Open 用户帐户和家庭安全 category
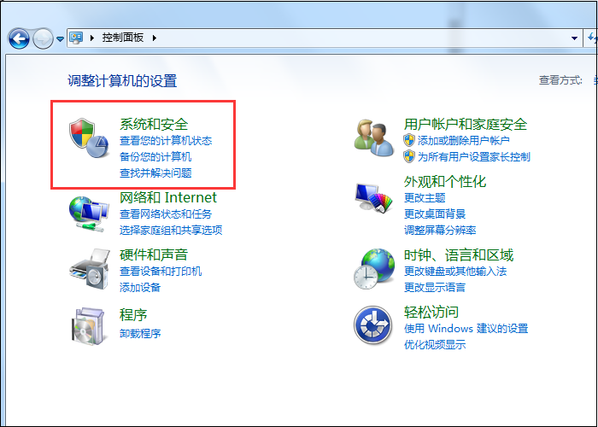The image size is (598, 427). pyautogui.click(x=466, y=125)
